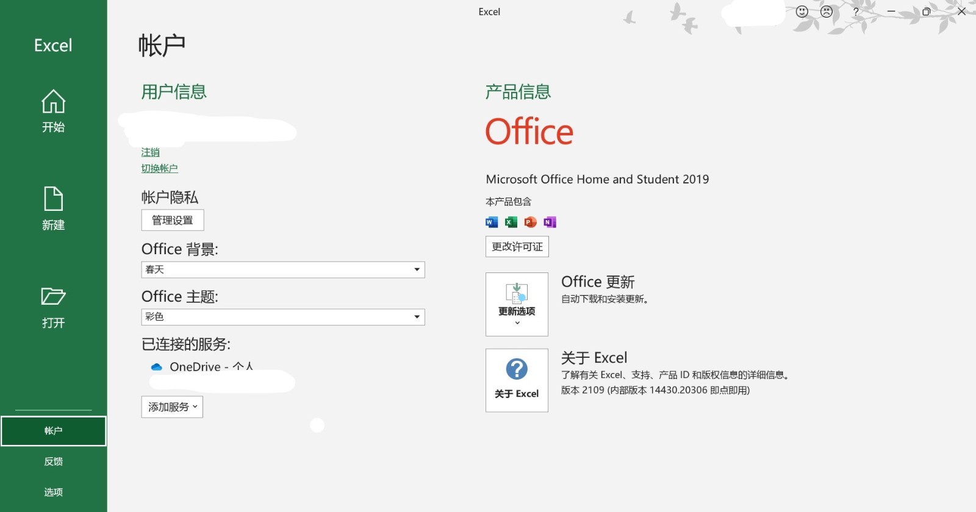Restore down the Excel window
This screenshot has width=976, height=512.
[926, 12]
